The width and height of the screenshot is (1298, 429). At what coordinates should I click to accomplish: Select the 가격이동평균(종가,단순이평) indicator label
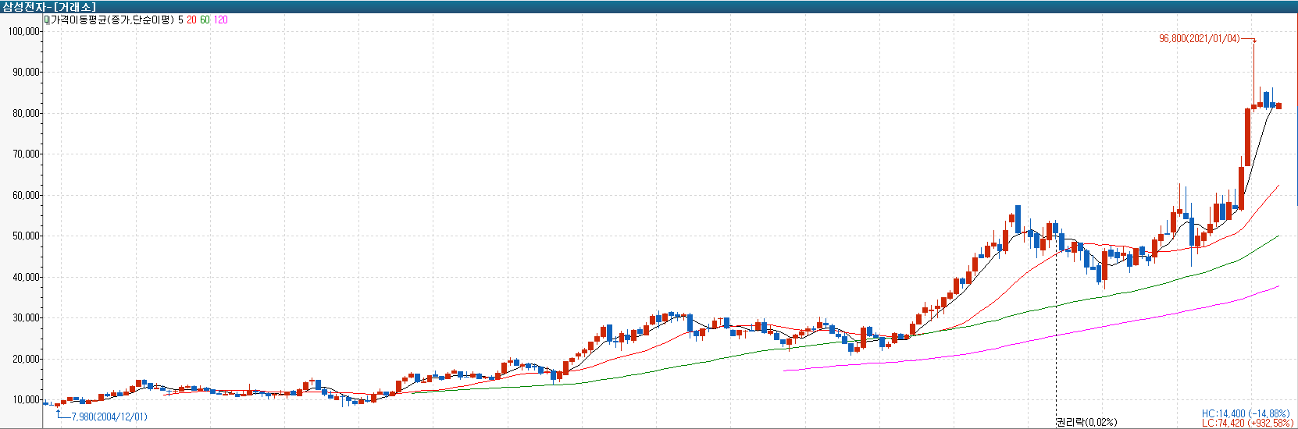(112, 19)
